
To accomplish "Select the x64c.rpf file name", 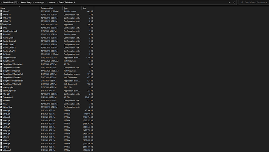I will [x=7, y=117].
